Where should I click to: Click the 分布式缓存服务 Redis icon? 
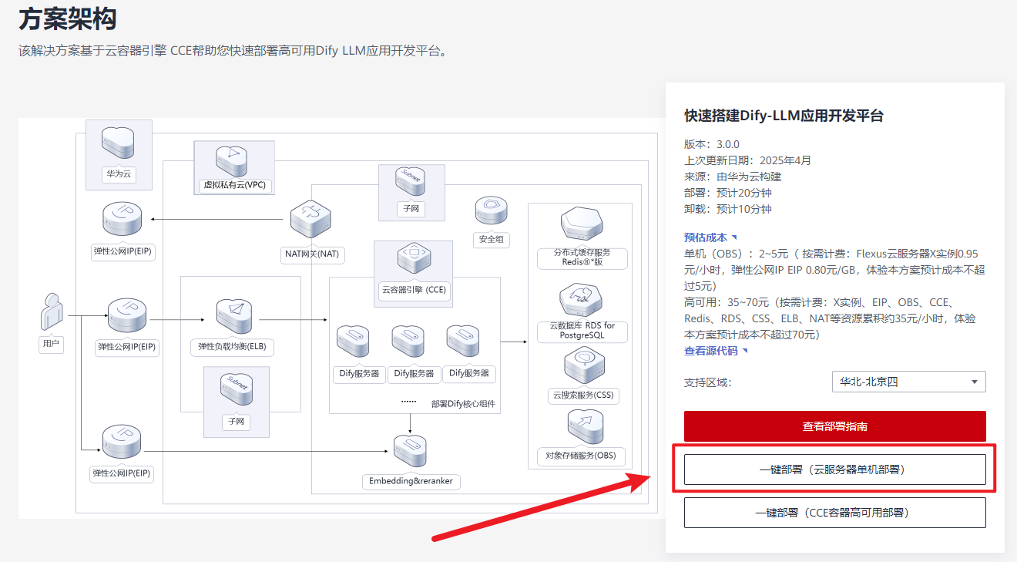pyautogui.click(x=582, y=225)
